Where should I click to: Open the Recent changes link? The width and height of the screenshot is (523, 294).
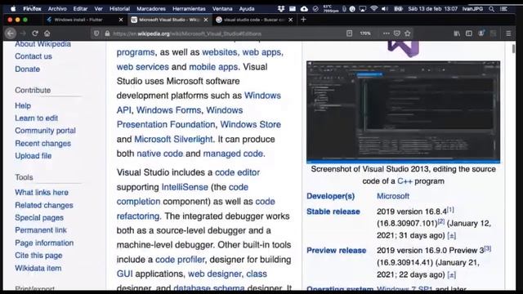43,144
